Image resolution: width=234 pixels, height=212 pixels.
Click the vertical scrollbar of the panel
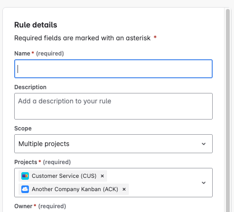coord(228,111)
